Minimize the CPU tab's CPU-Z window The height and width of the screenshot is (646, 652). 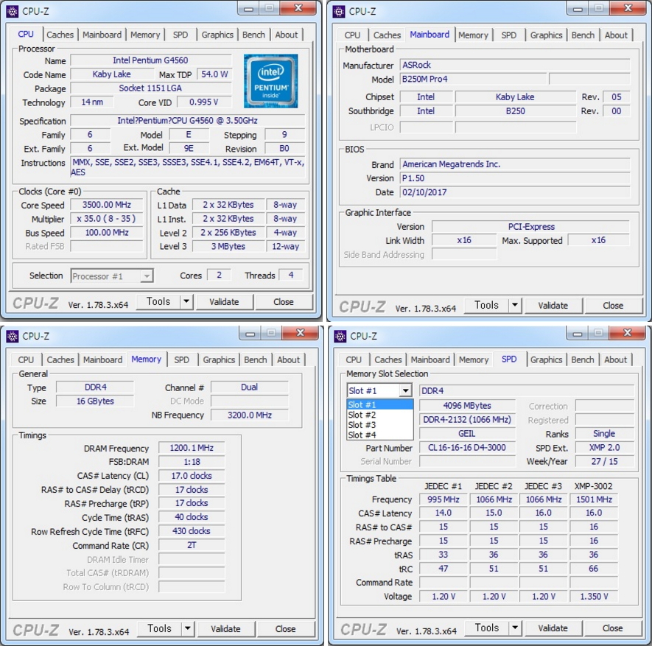tap(249, 9)
